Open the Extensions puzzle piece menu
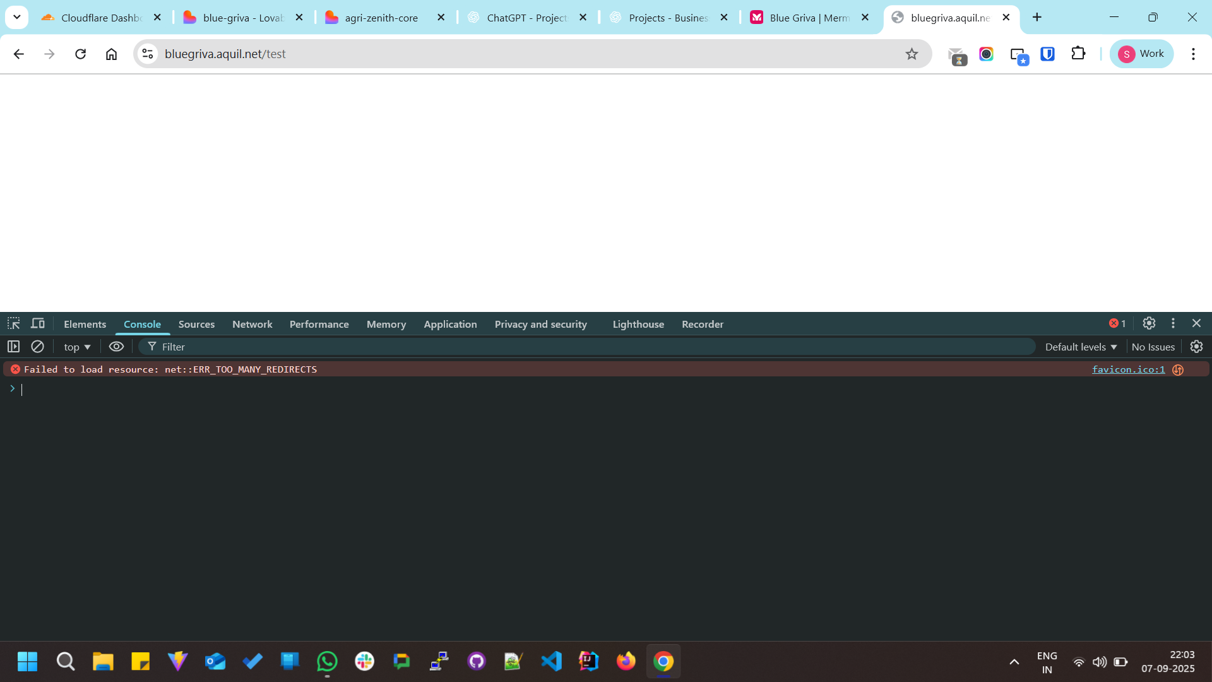 [1078, 54]
